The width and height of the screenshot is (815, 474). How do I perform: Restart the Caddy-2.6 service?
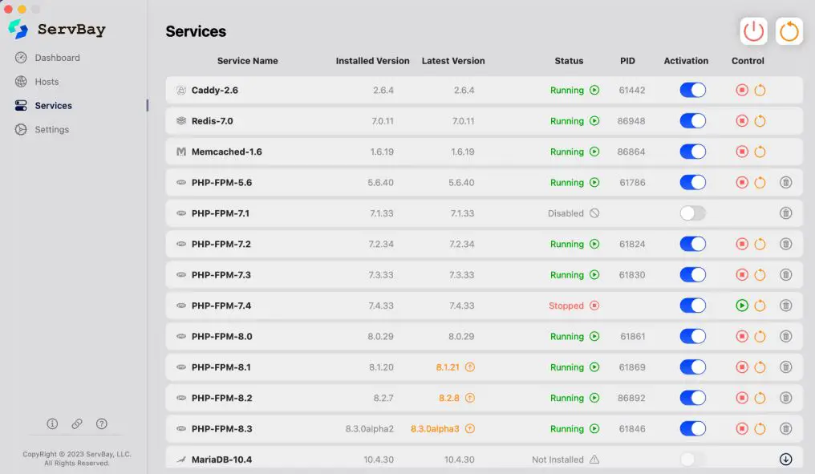tap(760, 90)
